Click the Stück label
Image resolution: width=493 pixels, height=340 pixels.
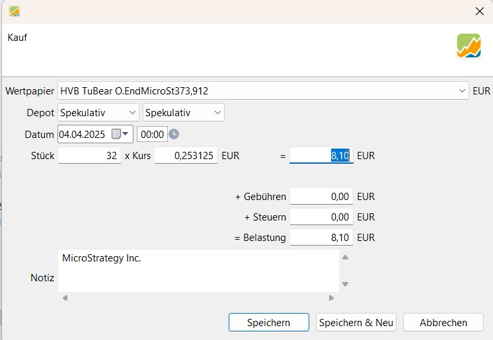(43, 156)
